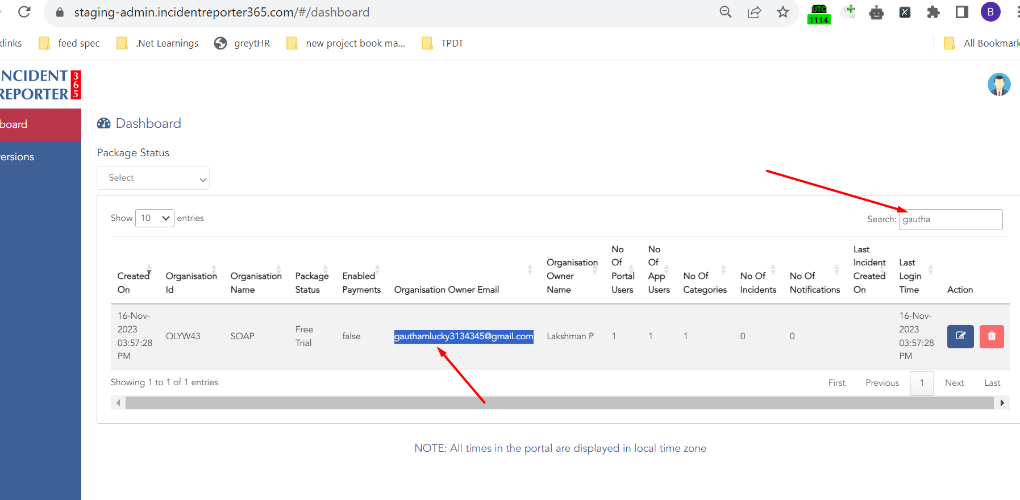Image resolution: width=1020 pixels, height=500 pixels.
Task: Open the Package Status select dropdown
Action: coord(153,178)
